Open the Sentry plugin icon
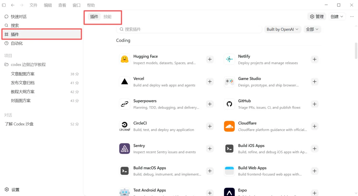Image resolution: width=358 pixels, height=196 pixels. point(124,149)
